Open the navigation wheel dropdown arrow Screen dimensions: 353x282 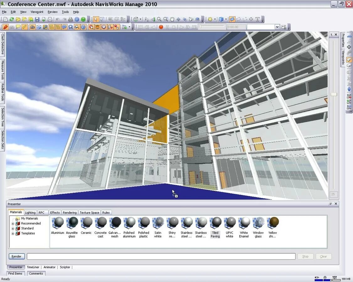point(140,19)
